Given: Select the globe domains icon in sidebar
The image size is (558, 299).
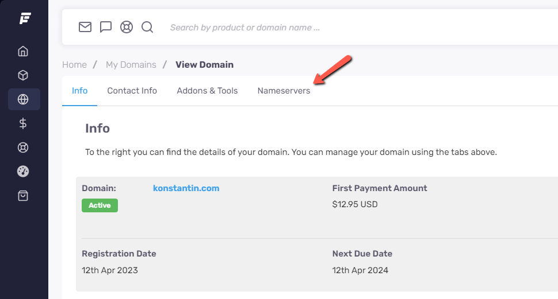Looking at the screenshot, I should 24,99.
